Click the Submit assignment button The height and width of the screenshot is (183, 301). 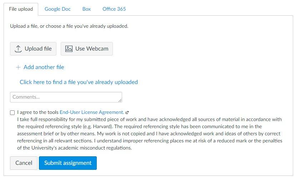point(68,163)
